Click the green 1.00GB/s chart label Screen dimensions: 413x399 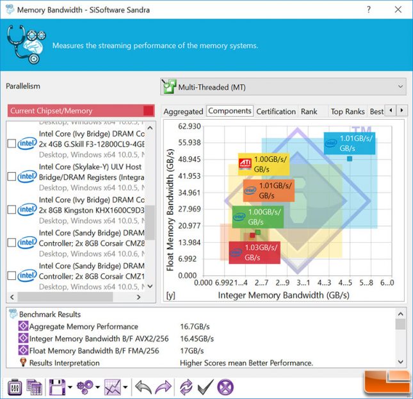click(258, 216)
